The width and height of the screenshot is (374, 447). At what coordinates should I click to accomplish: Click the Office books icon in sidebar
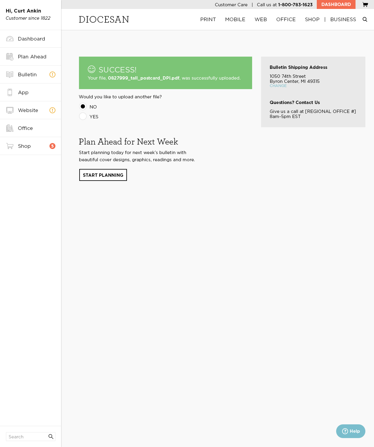click(10, 128)
